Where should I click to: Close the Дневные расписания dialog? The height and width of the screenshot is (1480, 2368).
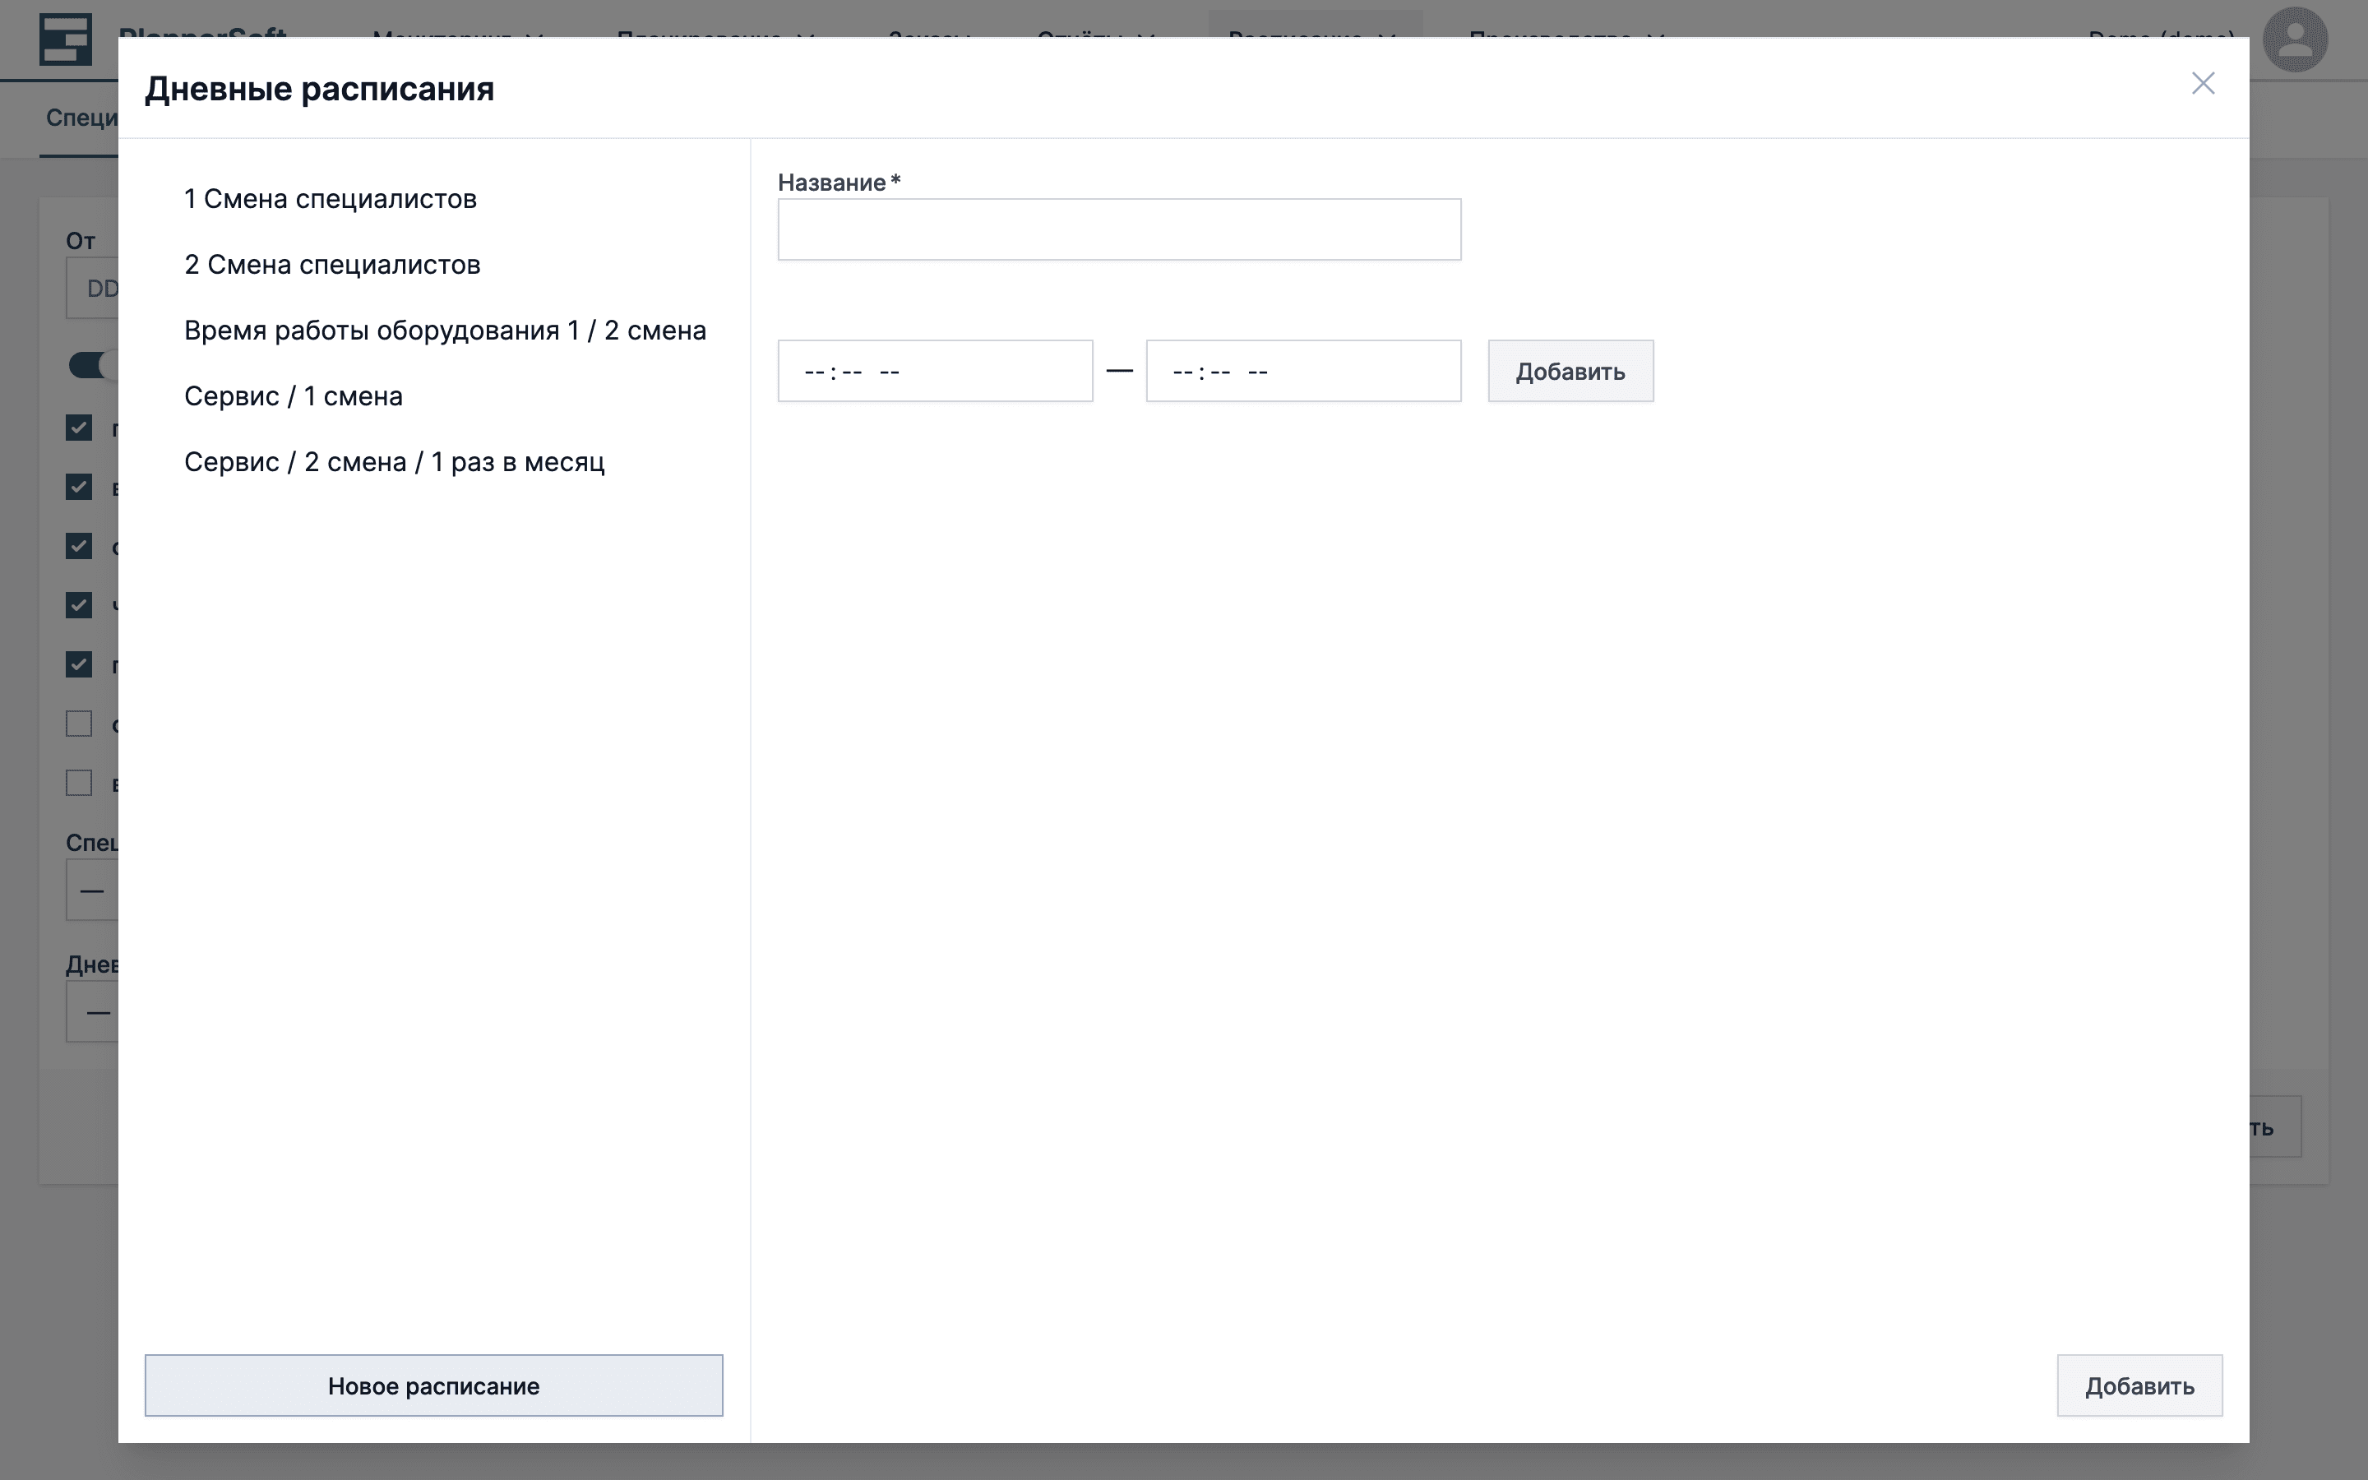[x=2203, y=83]
